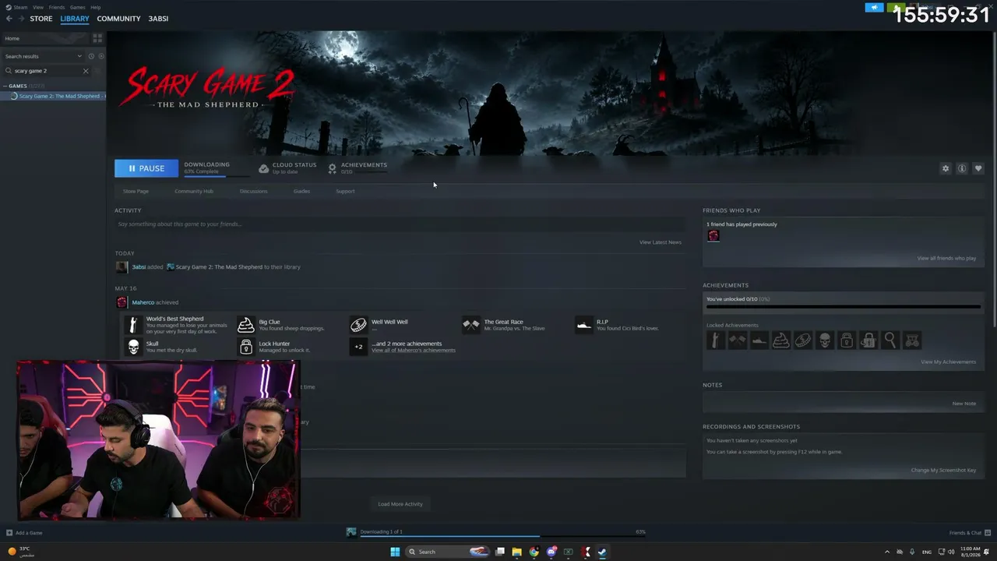
Task: Open the game's Store Page link
Action: point(136,191)
